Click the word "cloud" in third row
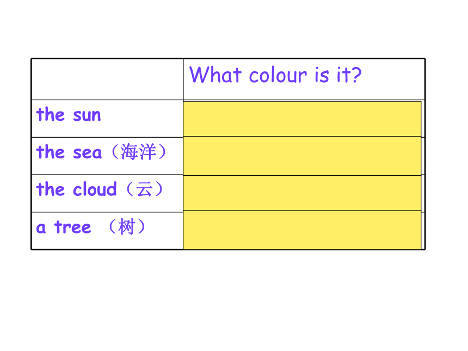Screen dimensions: 468x351 (x=95, y=189)
